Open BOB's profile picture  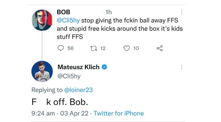pos(42,20)
